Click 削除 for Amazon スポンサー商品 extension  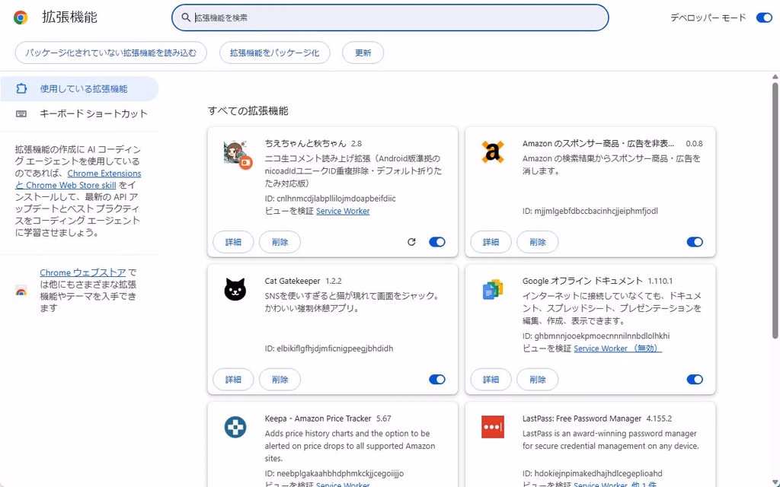(538, 242)
